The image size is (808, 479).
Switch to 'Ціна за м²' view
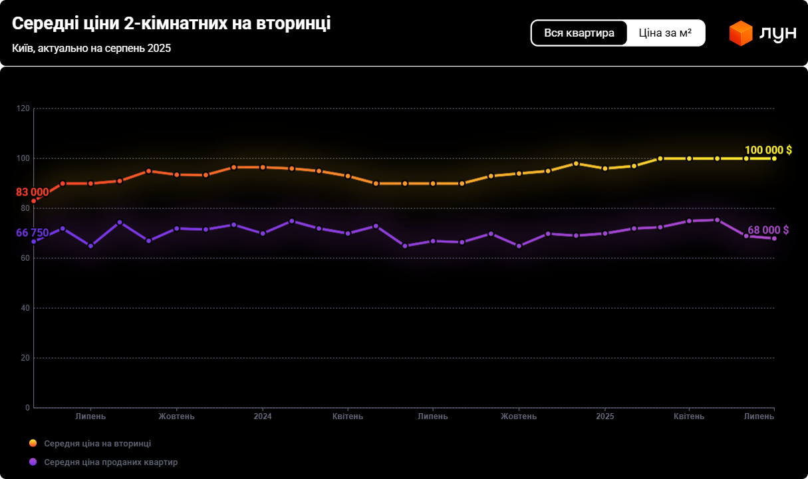[x=665, y=33]
